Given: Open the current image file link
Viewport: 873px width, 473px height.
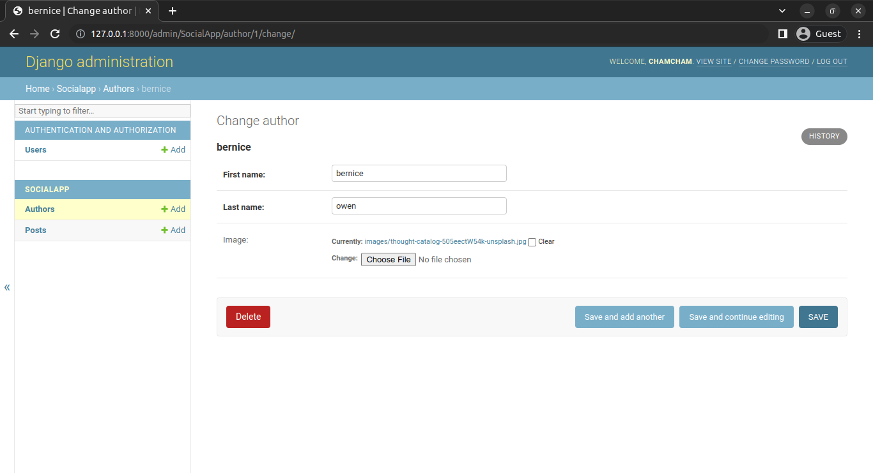Looking at the screenshot, I should (x=445, y=242).
